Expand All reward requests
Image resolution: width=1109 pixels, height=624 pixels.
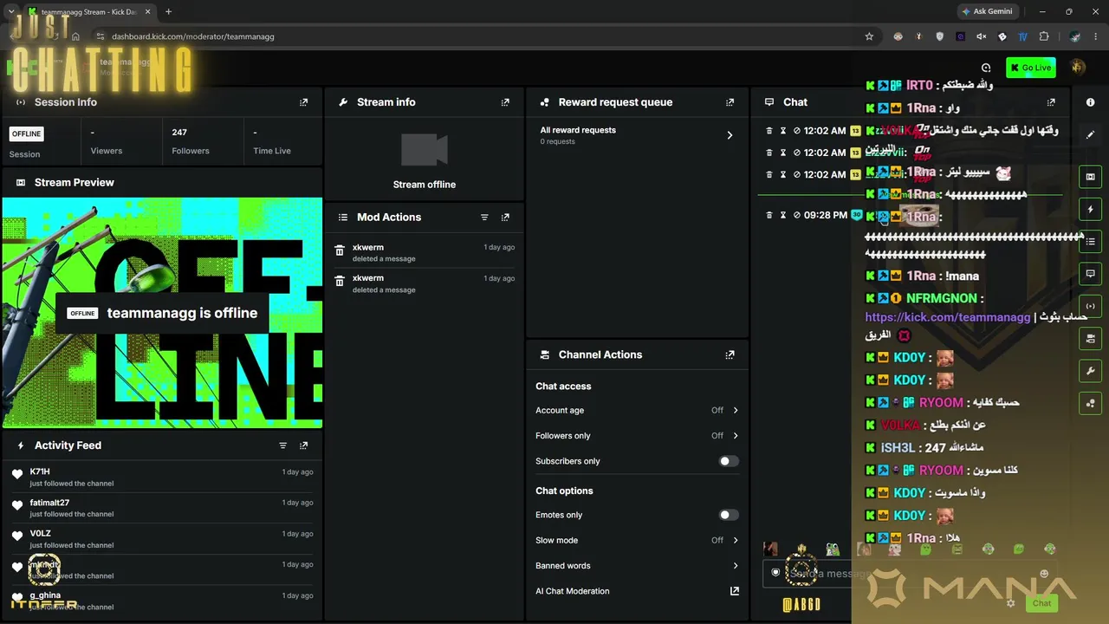point(638,135)
